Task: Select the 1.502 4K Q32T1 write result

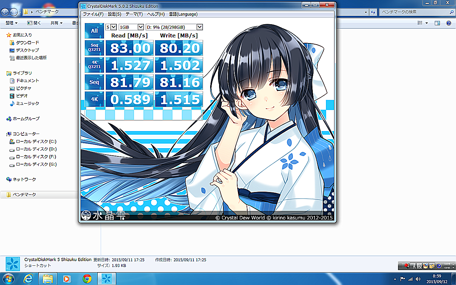Action: click(x=179, y=65)
